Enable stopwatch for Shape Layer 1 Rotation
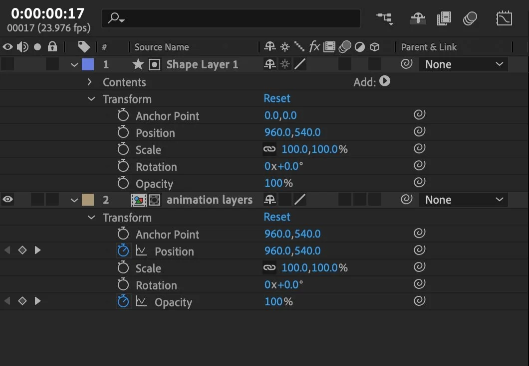The height and width of the screenshot is (366, 529). coord(123,166)
